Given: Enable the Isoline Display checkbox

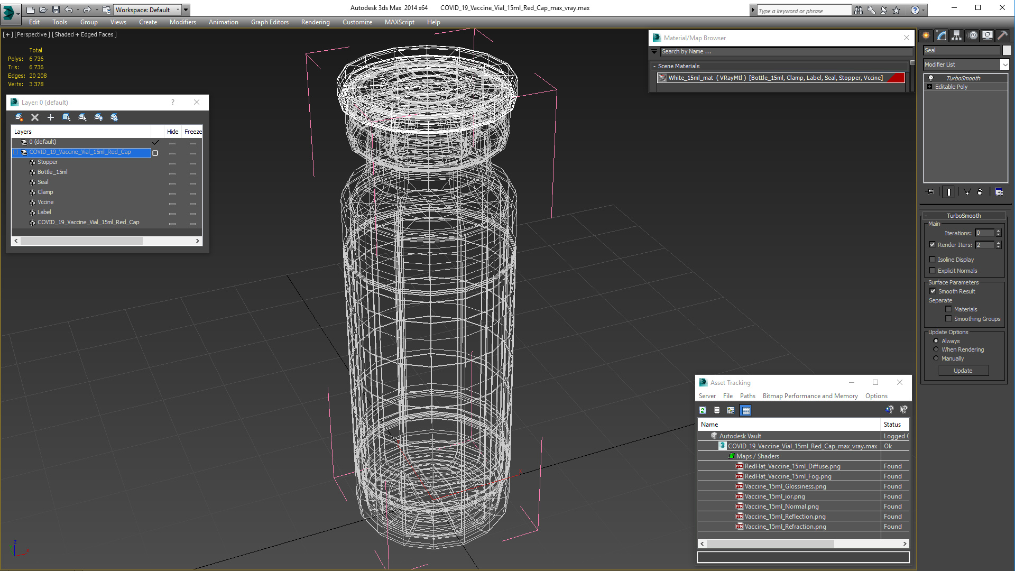Looking at the screenshot, I should click(933, 260).
